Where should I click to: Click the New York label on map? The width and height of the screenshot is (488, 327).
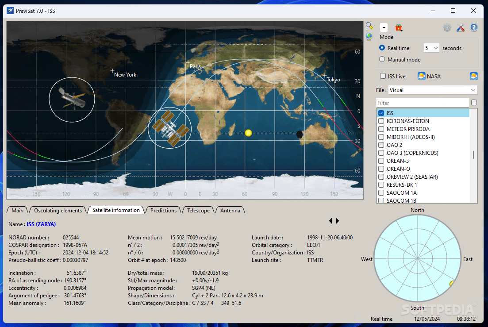(x=125, y=75)
